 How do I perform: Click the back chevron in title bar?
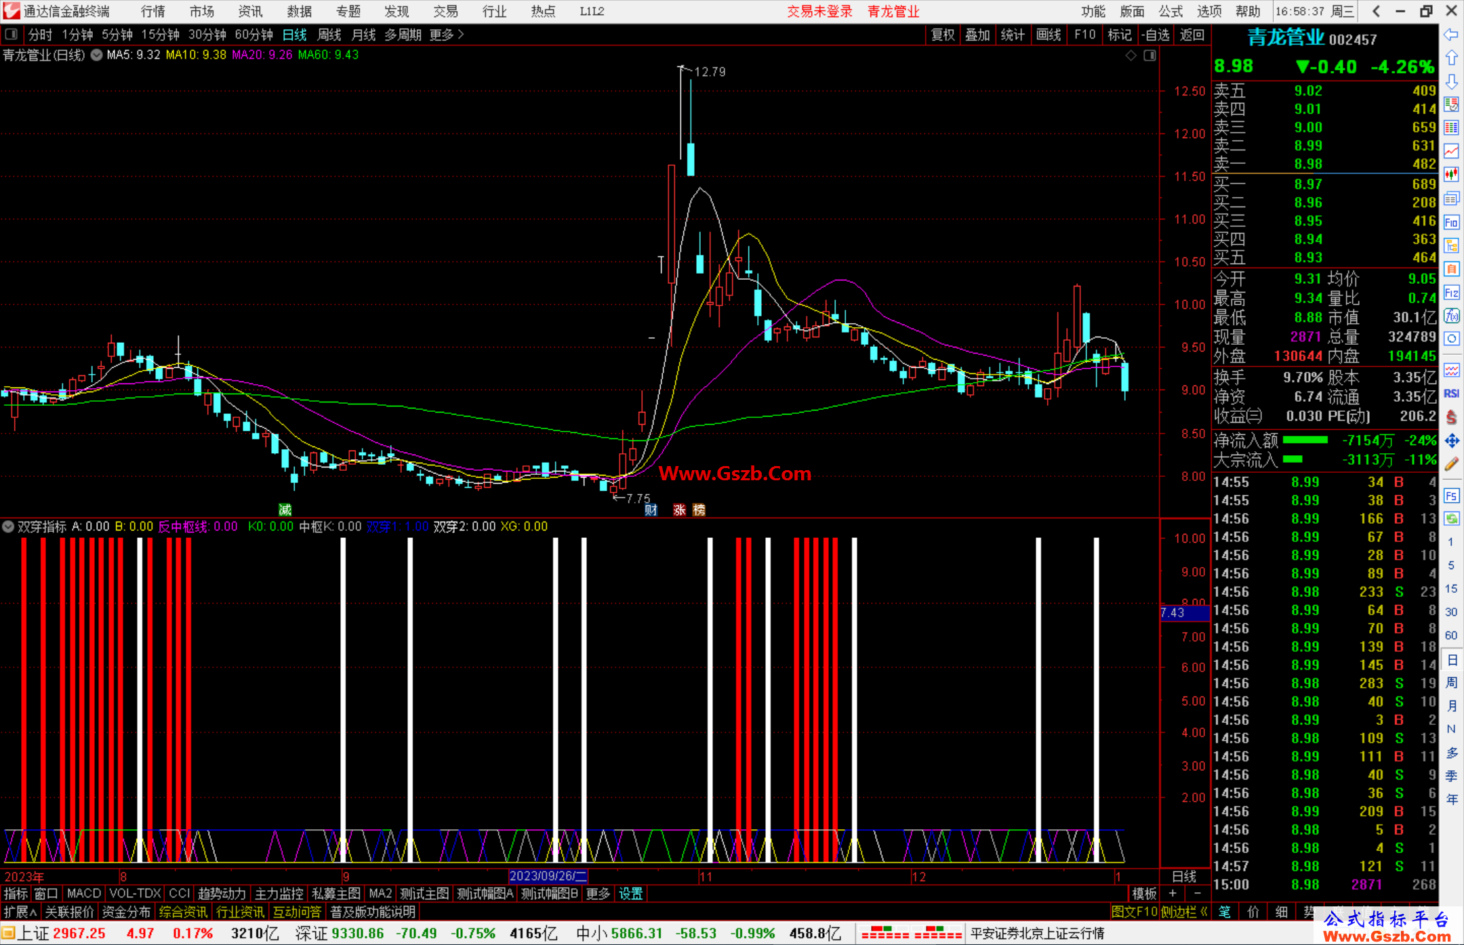coord(1376,11)
